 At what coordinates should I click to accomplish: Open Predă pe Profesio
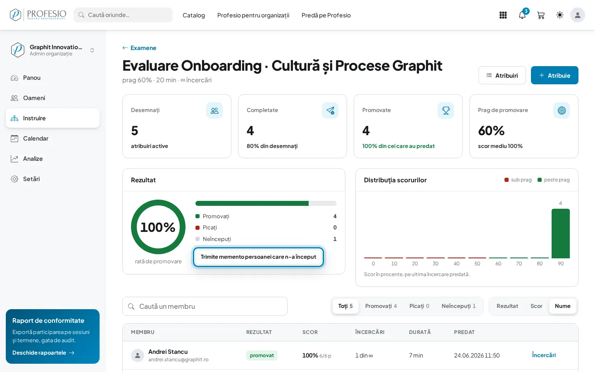click(326, 15)
